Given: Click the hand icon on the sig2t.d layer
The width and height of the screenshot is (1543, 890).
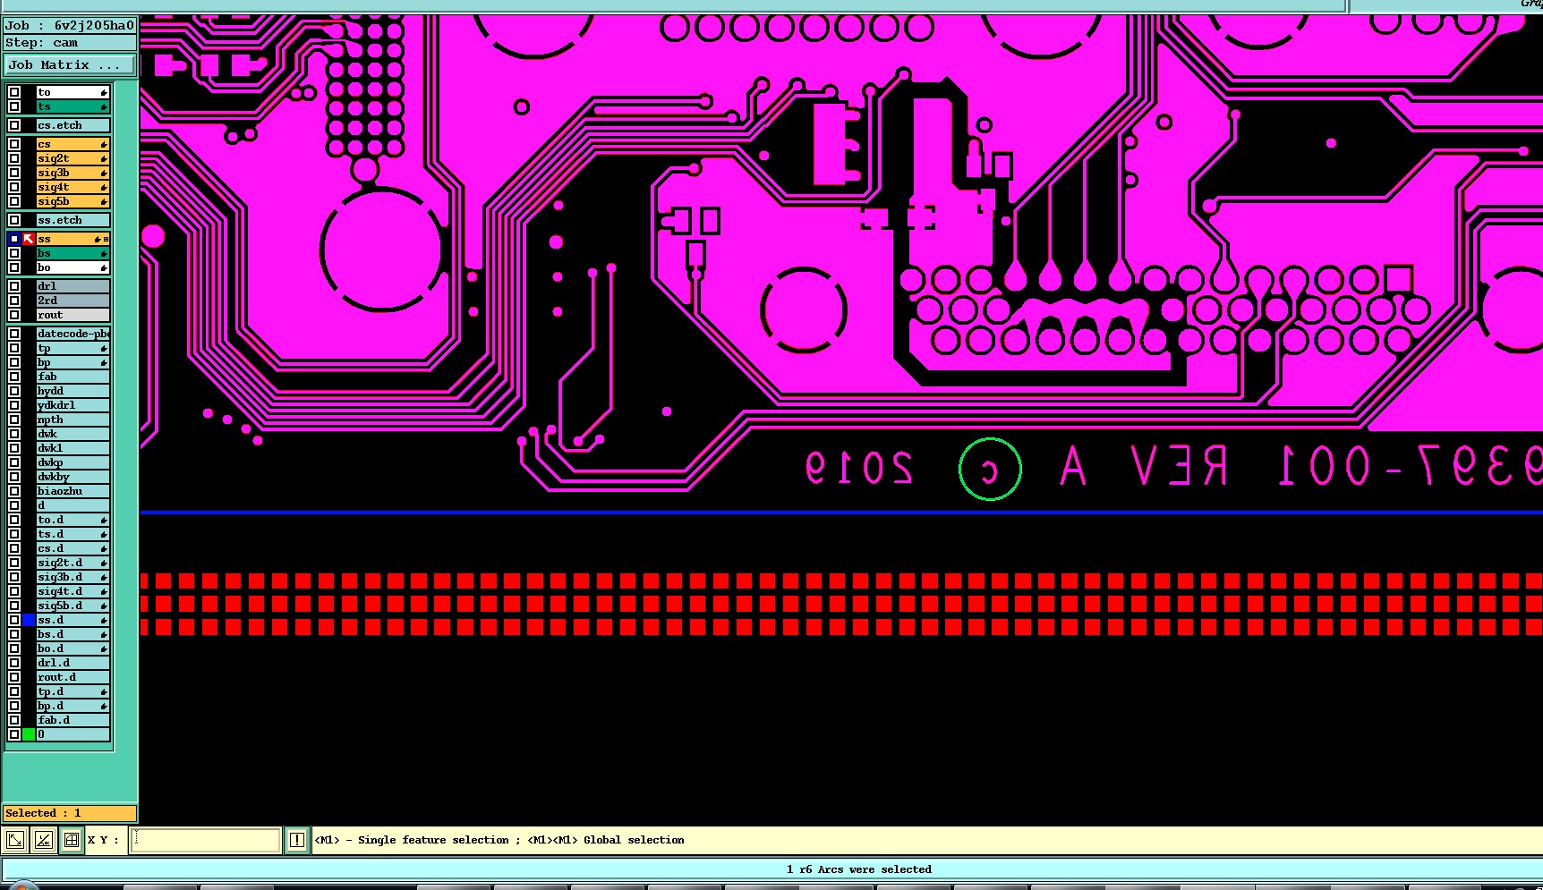Looking at the screenshot, I should tap(104, 564).
